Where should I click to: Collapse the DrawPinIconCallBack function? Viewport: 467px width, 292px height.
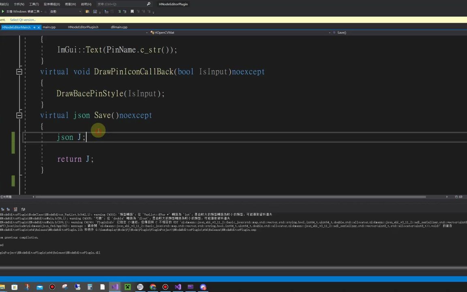(x=19, y=71)
